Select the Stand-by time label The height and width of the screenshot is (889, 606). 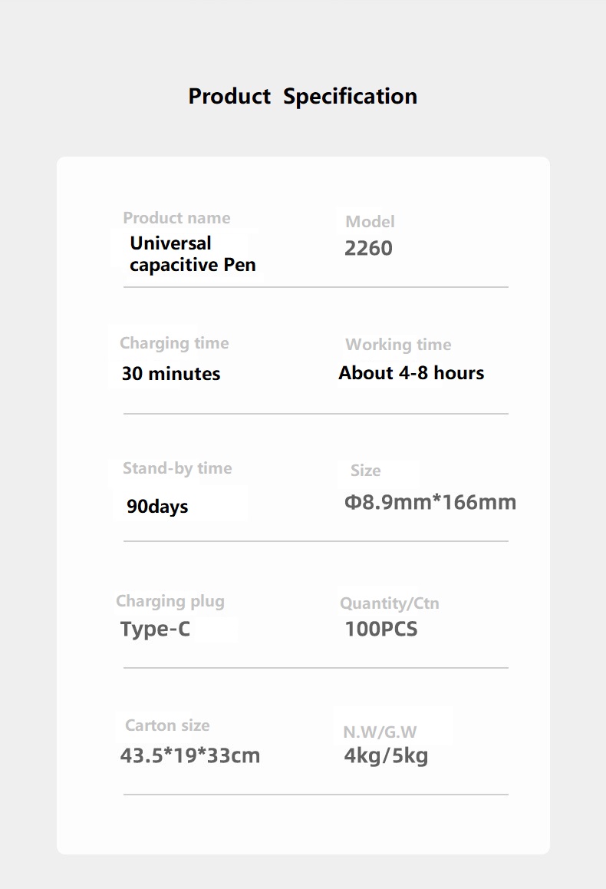coord(177,468)
